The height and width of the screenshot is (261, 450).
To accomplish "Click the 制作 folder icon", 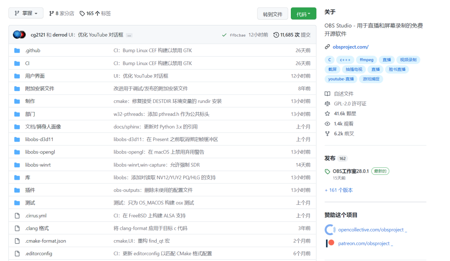I will pyautogui.click(x=17, y=101).
